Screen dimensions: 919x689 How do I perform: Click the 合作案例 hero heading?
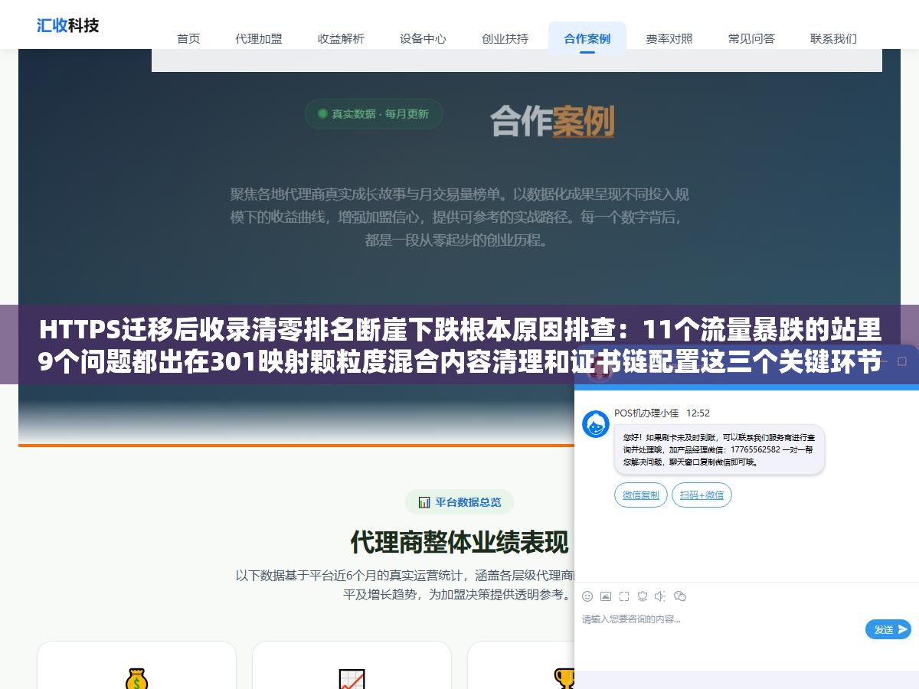pos(552,120)
